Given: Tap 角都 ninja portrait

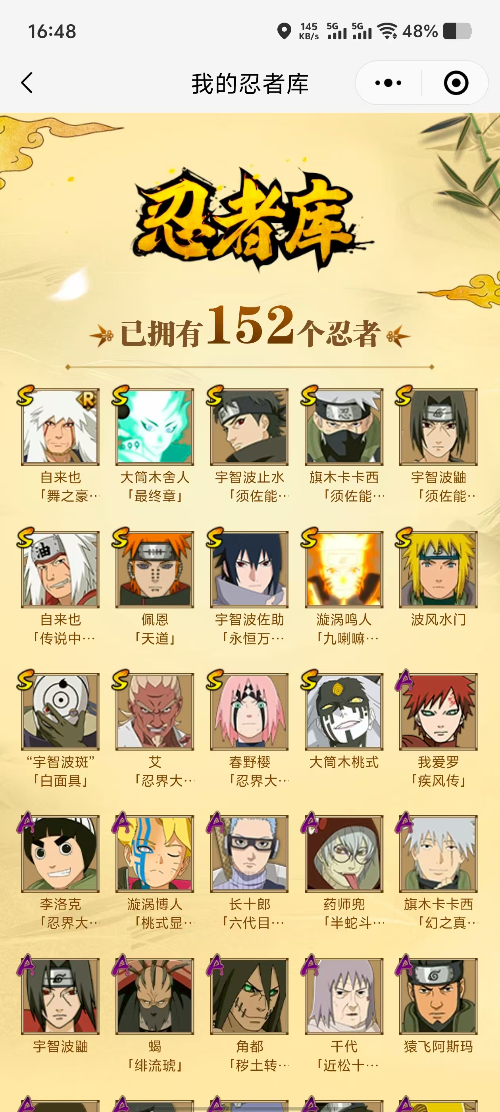Looking at the screenshot, I should pyautogui.click(x=249, y=996).
